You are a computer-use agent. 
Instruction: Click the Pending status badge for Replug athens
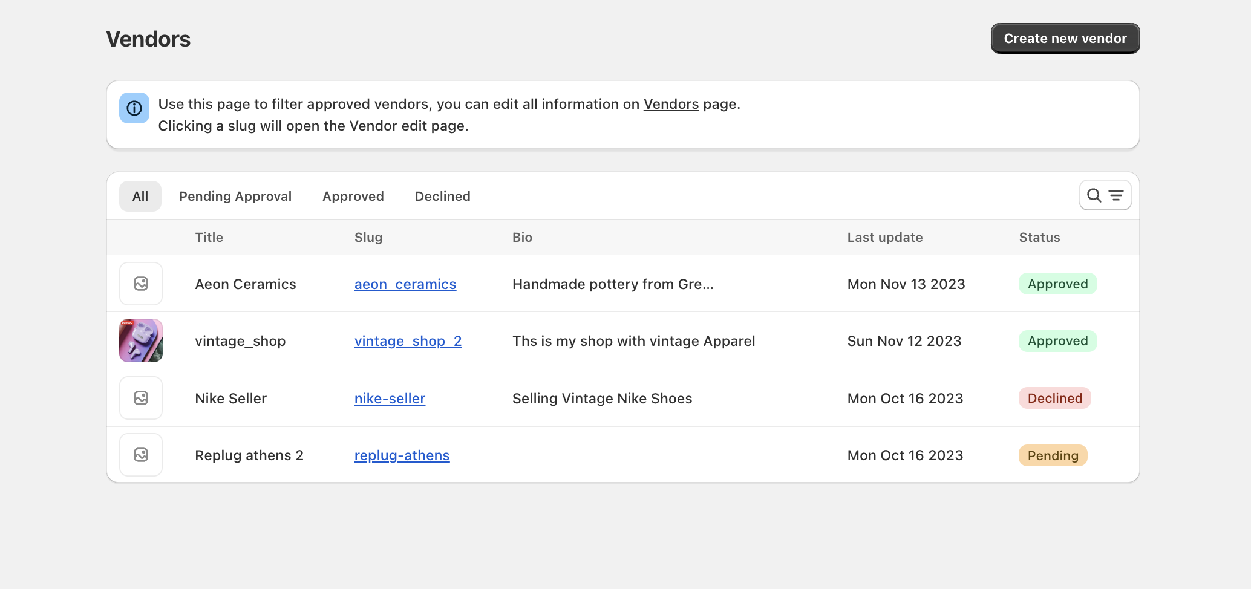coord(1053,455)
